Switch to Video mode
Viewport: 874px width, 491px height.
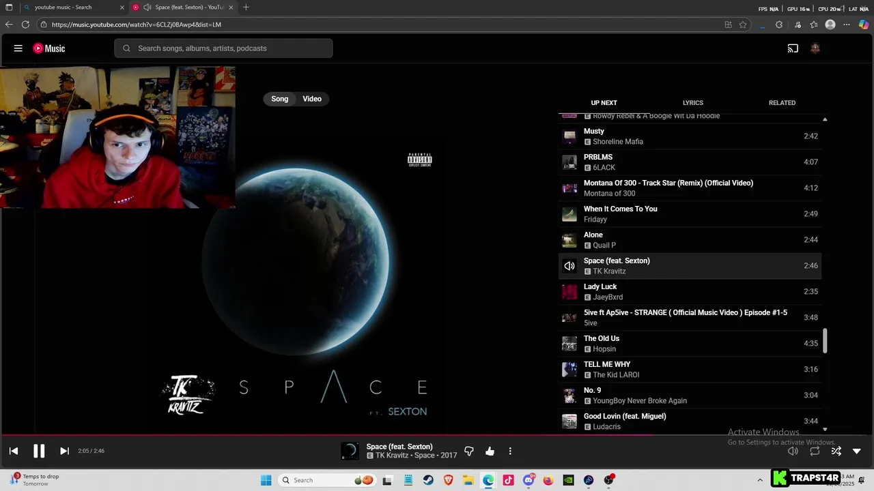pos(312,99)
